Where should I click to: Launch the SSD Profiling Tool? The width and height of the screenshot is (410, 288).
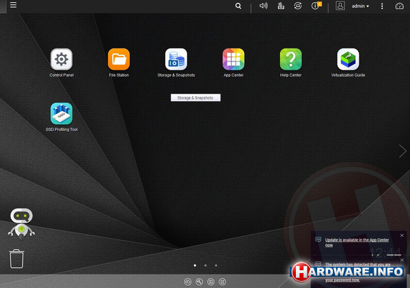coord(61,113)
